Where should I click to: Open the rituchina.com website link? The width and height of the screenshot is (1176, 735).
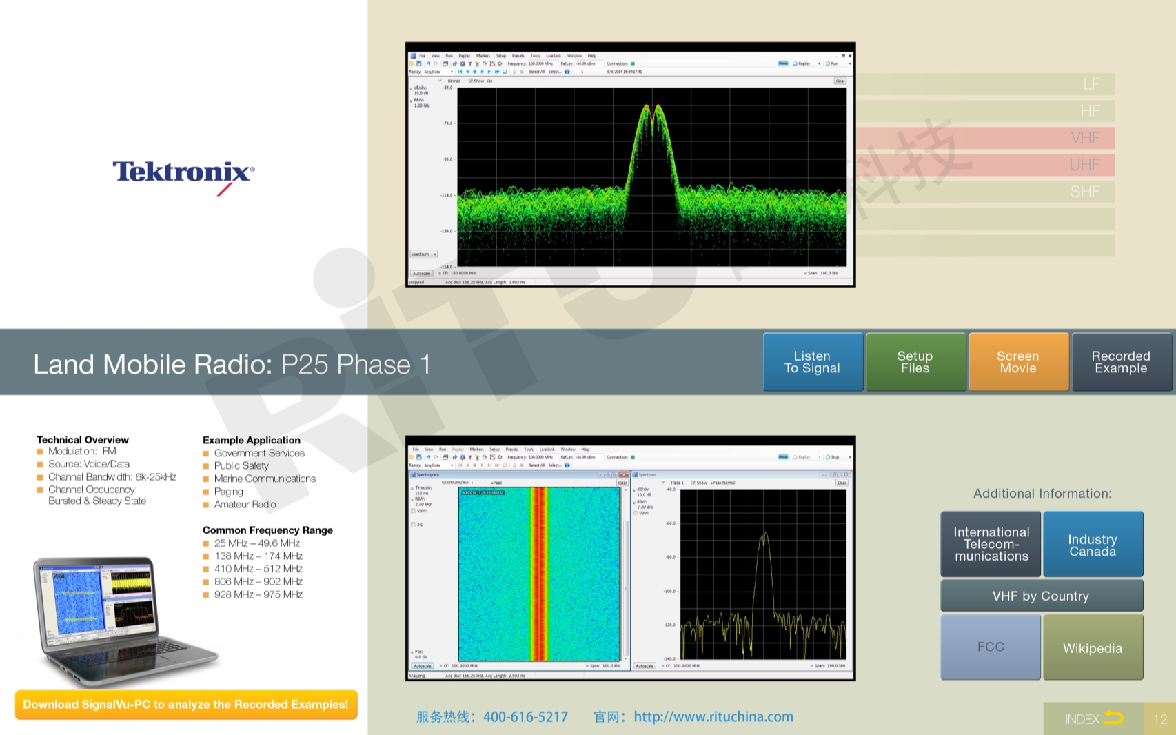[713, 717]
